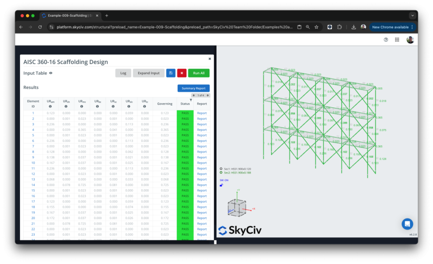Click the blue unlock padlock icon
The image size is (433, 264).
tap(221, 185)
